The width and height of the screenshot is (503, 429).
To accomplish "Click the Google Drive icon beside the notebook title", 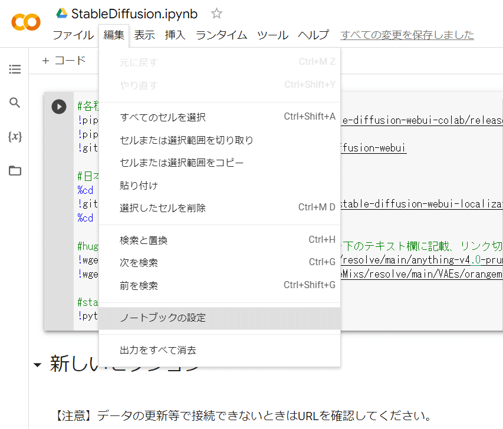I will pyautogui.click(x=61, y=14).
